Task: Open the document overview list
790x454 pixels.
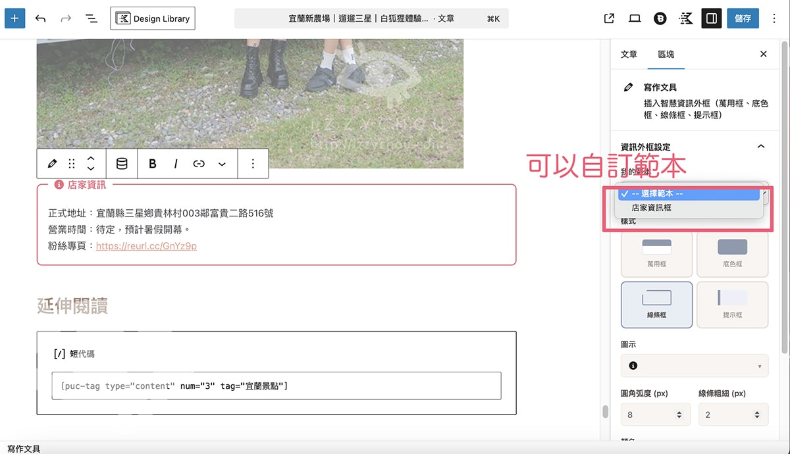Action: 92,18
